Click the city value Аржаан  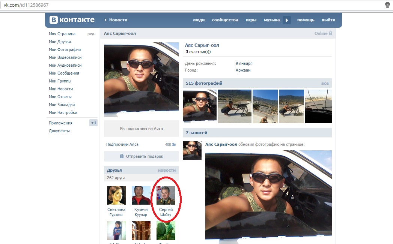click(243, 70)
